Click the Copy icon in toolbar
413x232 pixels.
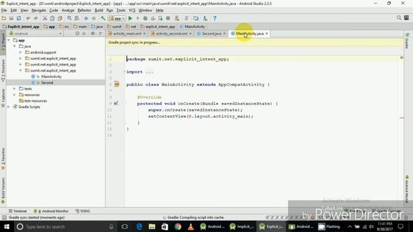[x=52, y=19]
